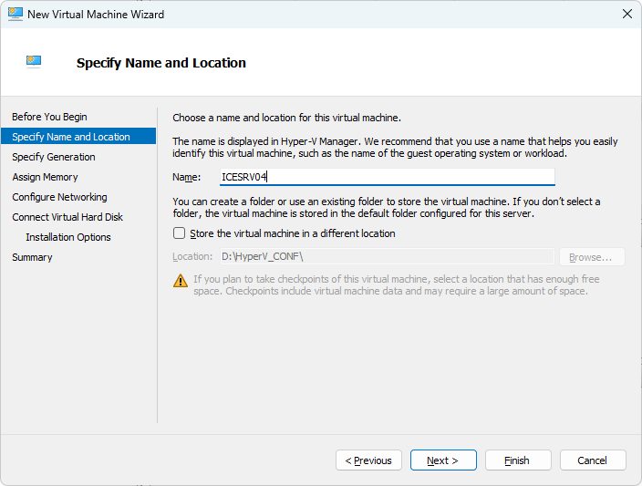Open the Summary step
This screenshot has width=642, height=486.
pyautogui.click(x=32, y=257)
